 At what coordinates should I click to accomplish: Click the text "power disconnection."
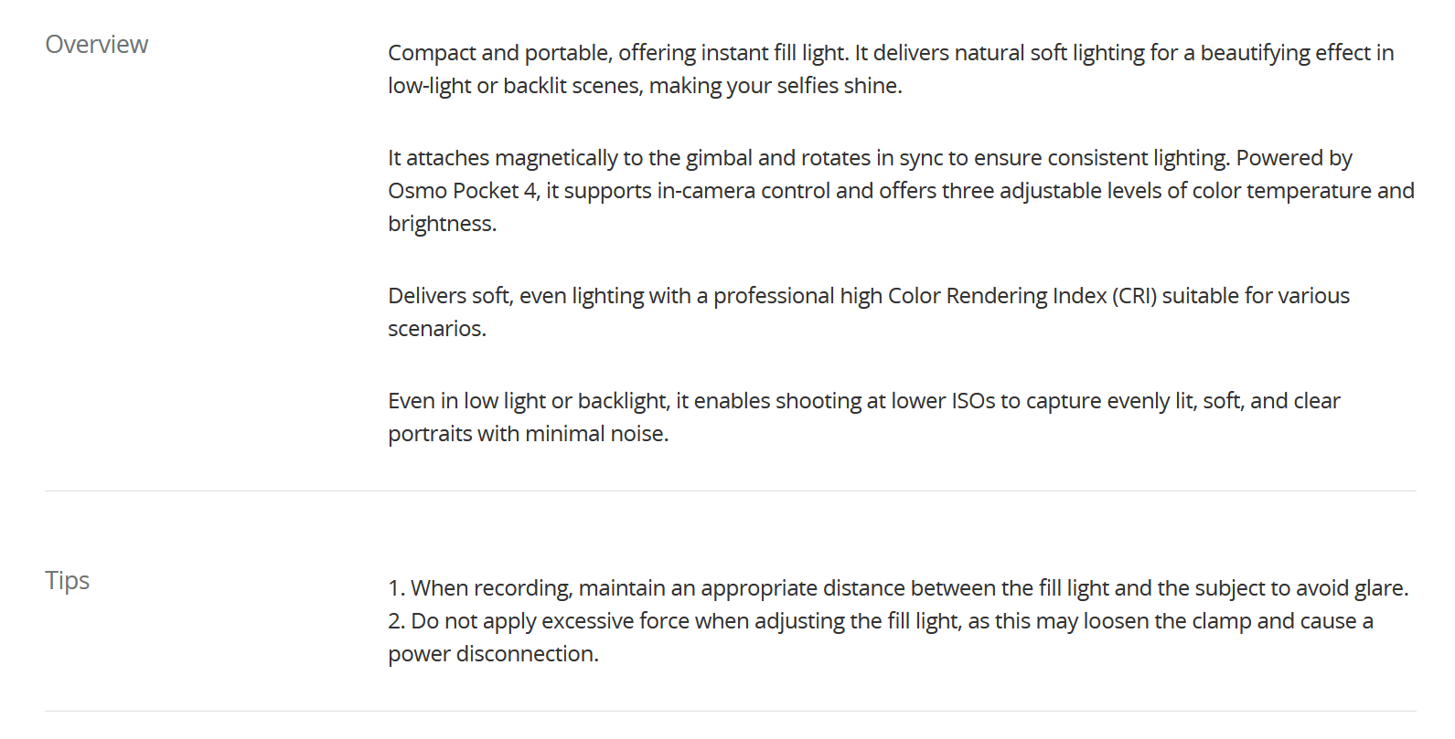pyautogui.click(x=493, y=654)
